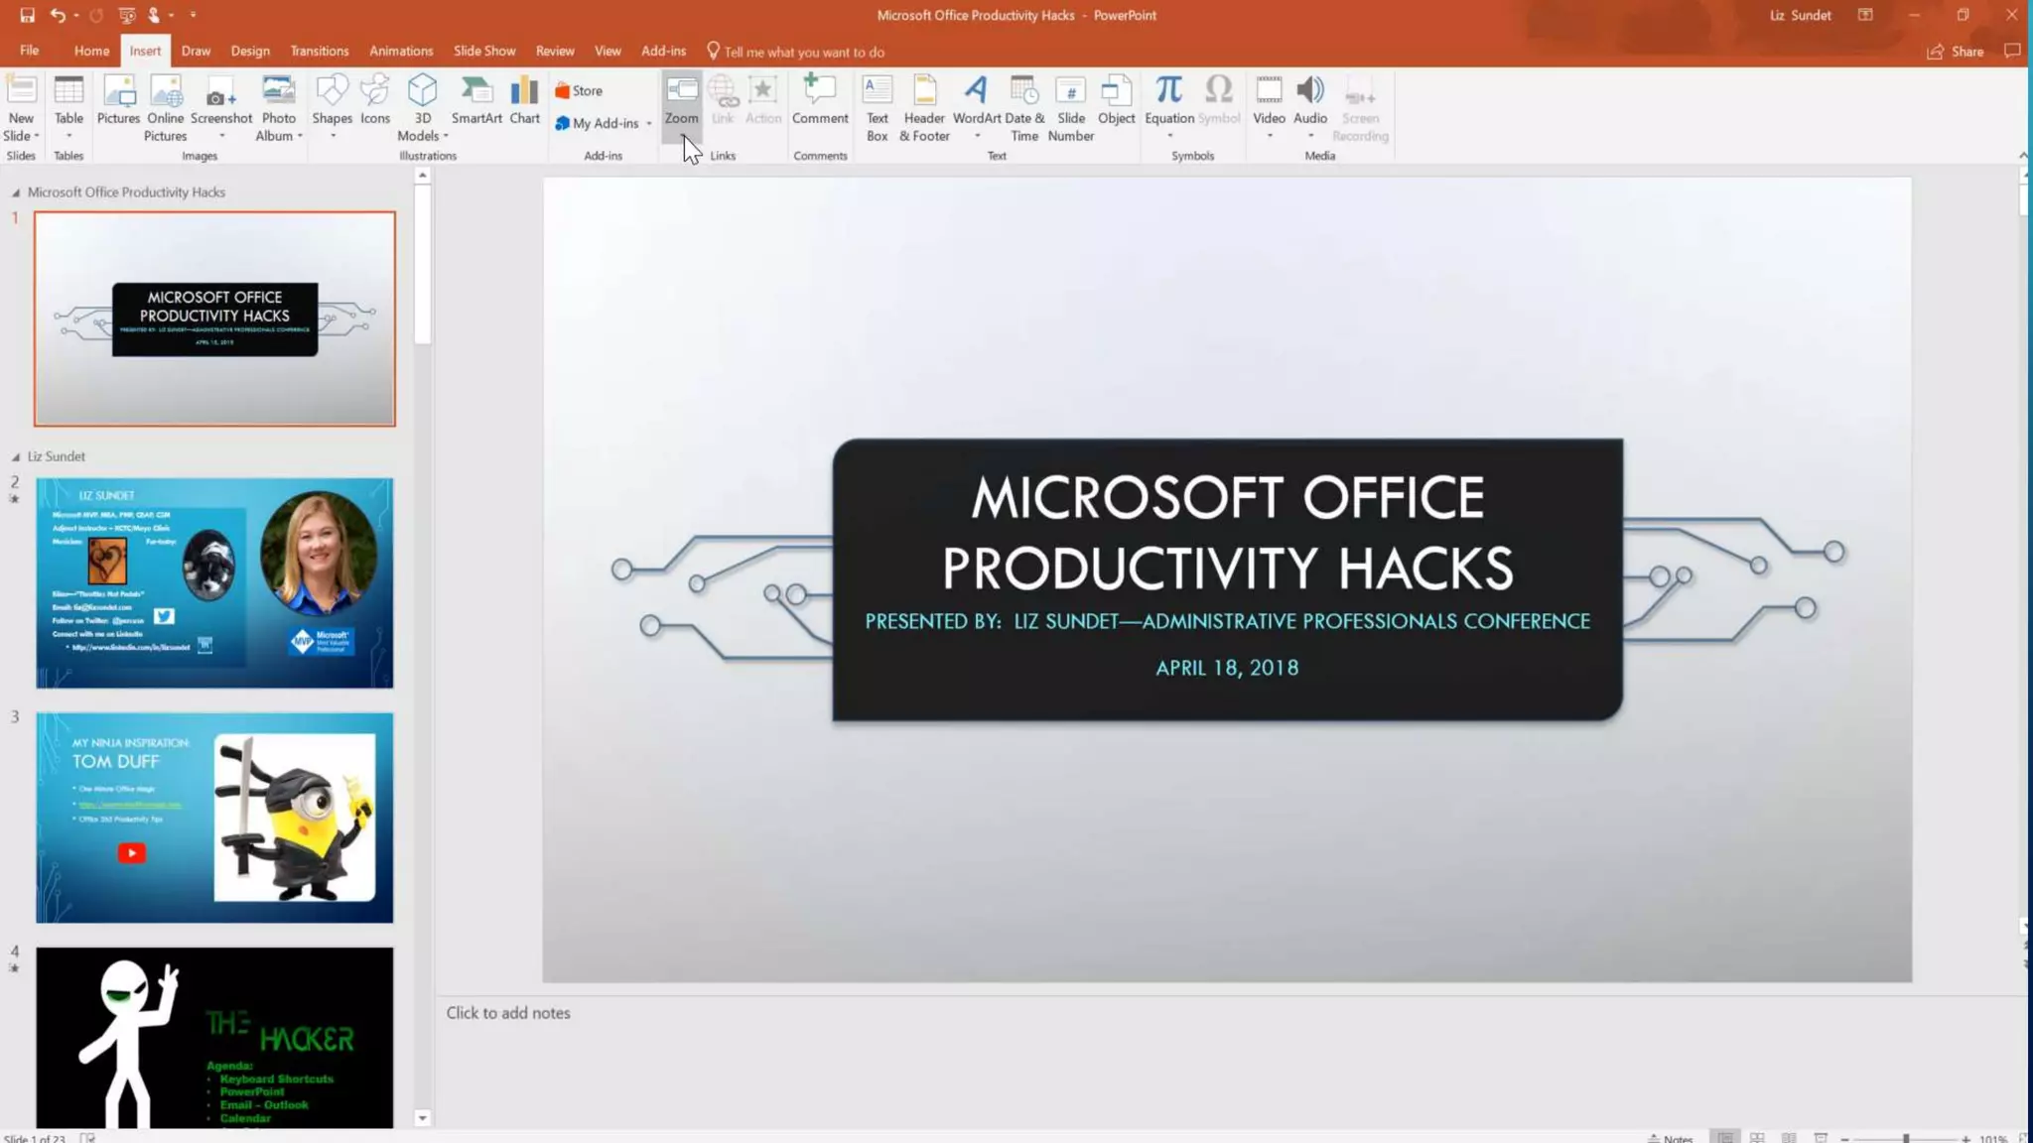Insert a Chart
This screenshot has height=1143, width=2033.
coord(524,101)
